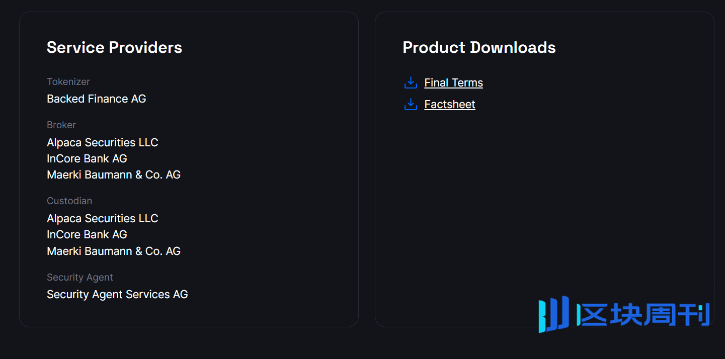The image size is (725, 359).
Task: Select InCore Bank AG under Custodian
Action: [87, 234]
